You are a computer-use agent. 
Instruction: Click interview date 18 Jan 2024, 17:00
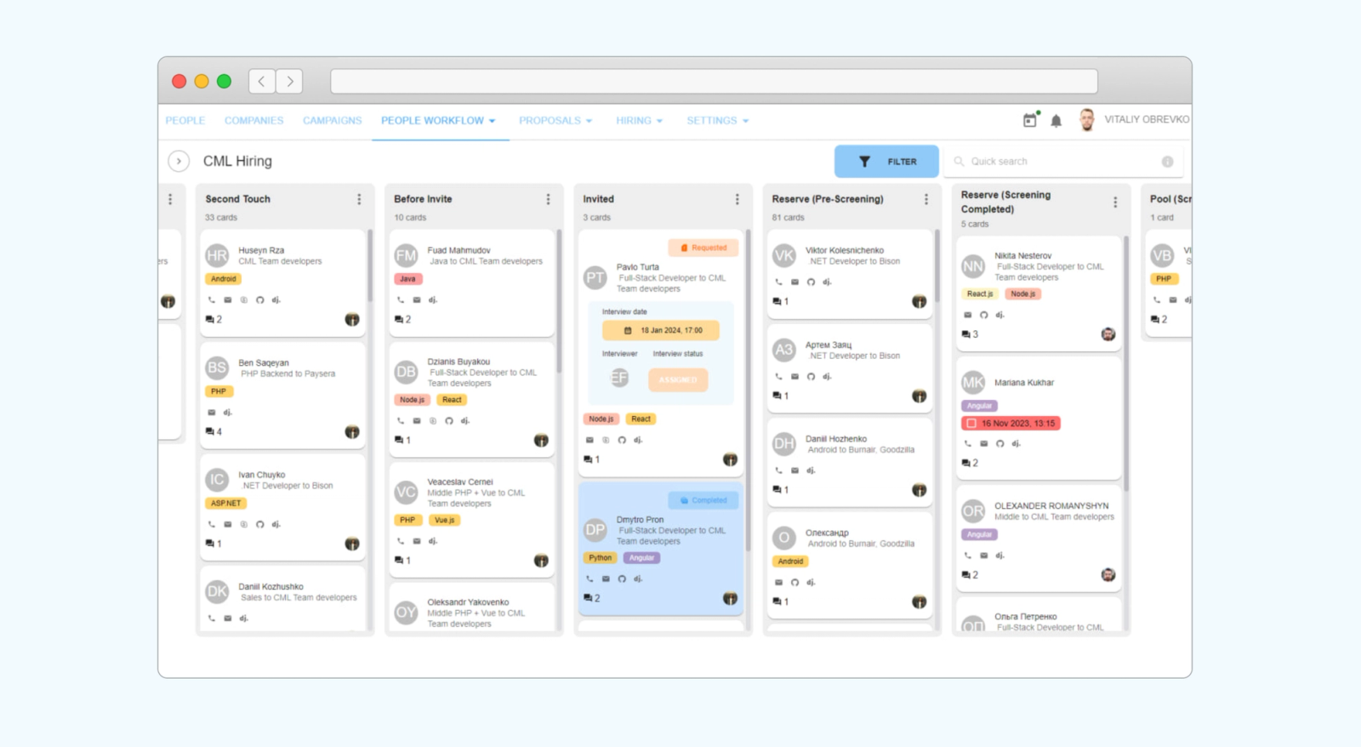[x=661, y=330]
